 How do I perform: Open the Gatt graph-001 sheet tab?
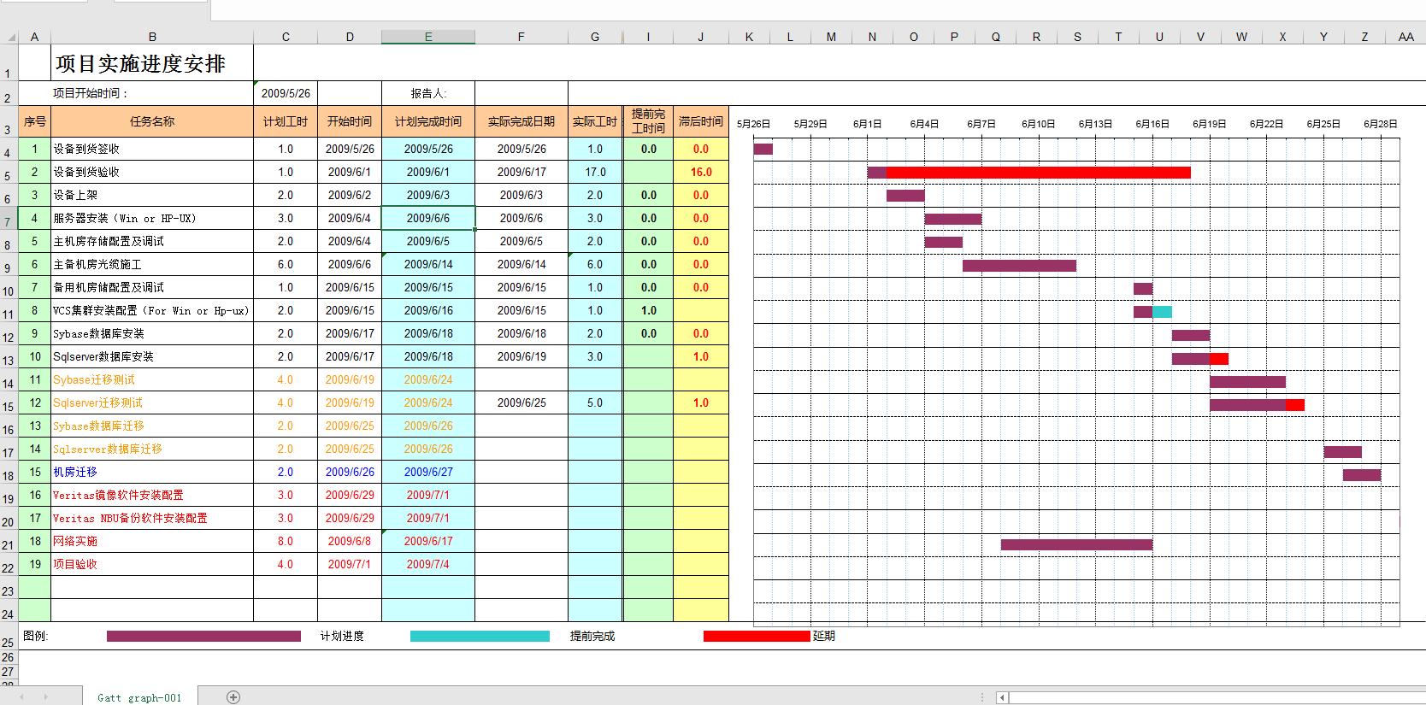[139, 697]
